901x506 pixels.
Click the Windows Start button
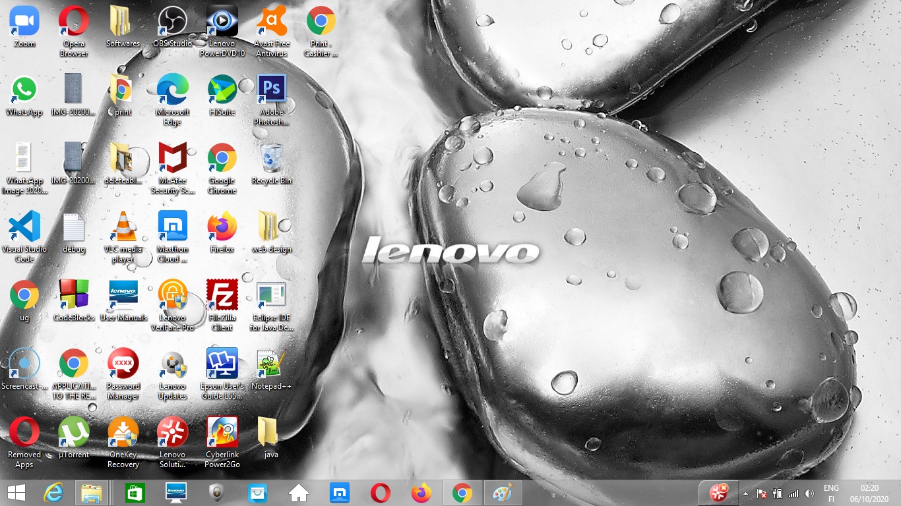coord(16,493)
